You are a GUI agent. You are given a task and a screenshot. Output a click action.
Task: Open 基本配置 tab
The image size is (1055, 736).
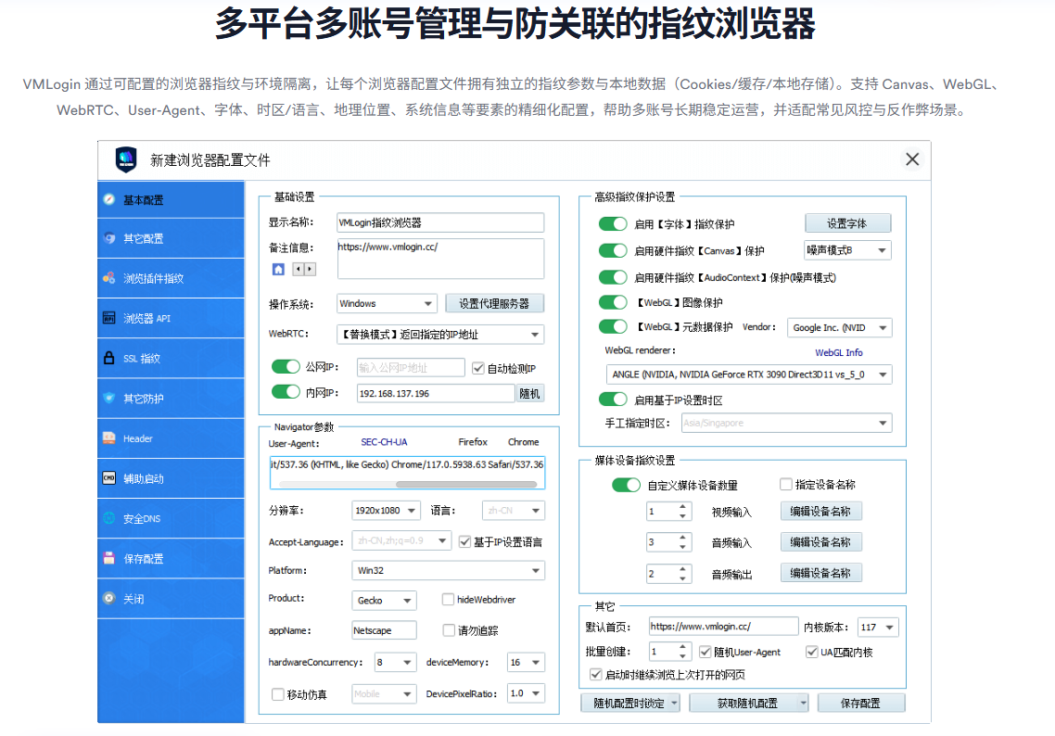click(171, 200)
